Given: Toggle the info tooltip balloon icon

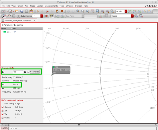Looking at the screenshot, I should coord(52,16).
